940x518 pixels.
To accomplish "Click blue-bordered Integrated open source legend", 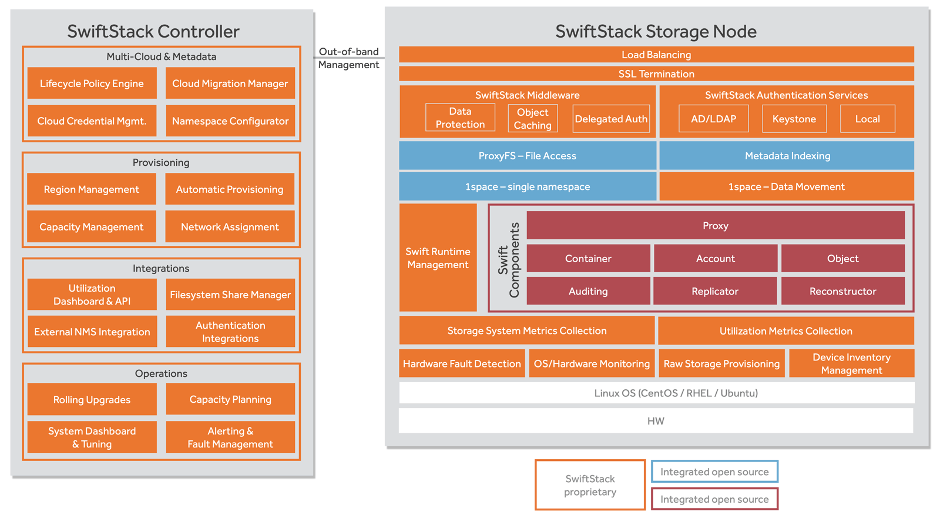I will (x=714, y=472).
